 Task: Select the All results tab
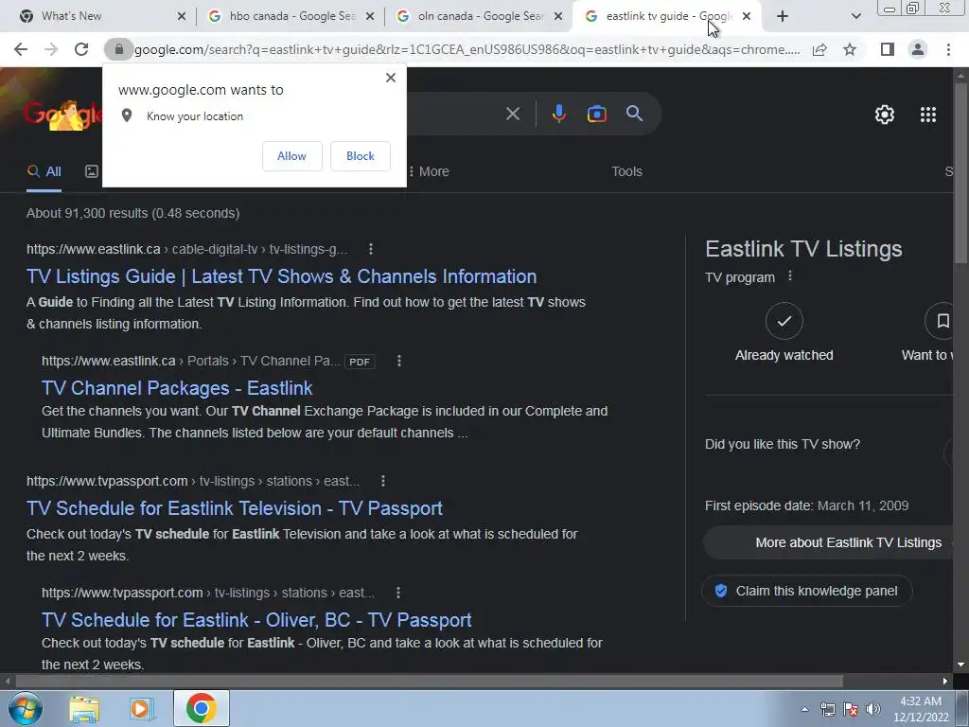pos(44,171)
